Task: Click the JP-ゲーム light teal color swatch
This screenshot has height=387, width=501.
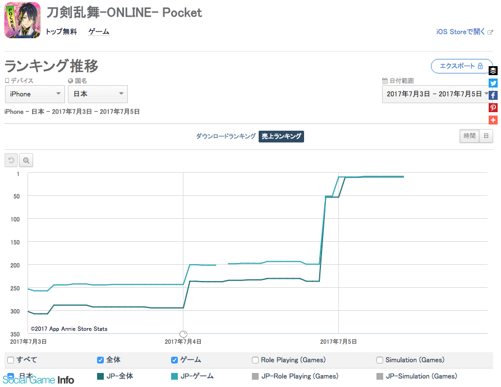Action: point(174,376)
